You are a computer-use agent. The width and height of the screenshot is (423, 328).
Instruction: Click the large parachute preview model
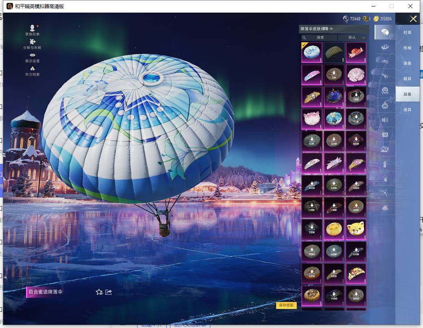tap(137, 129)
